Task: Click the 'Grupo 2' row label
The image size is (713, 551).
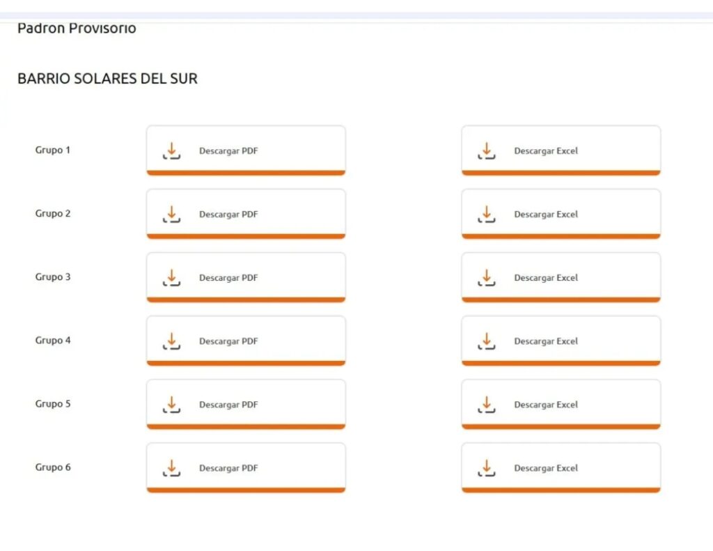Action: tap(53, 213)
